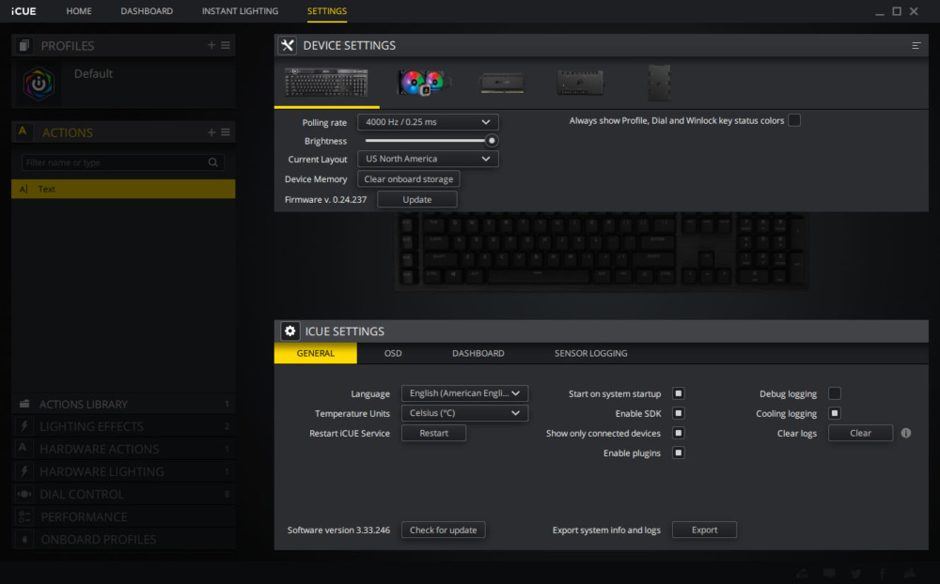Click the Clear logs button
This screenshot has height=584, width=940.
click(860, 433)
